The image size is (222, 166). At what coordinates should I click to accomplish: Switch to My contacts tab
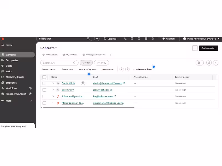[70, 55]
